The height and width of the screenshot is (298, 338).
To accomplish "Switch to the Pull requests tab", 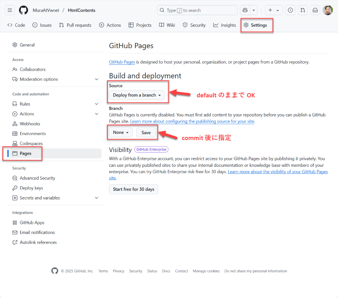I will (x=75, y=25).
